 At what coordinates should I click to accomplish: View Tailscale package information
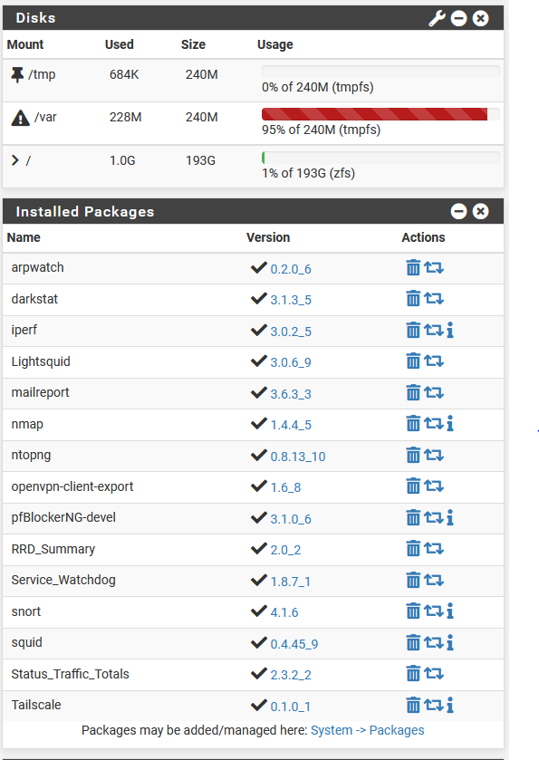point(450,706)
